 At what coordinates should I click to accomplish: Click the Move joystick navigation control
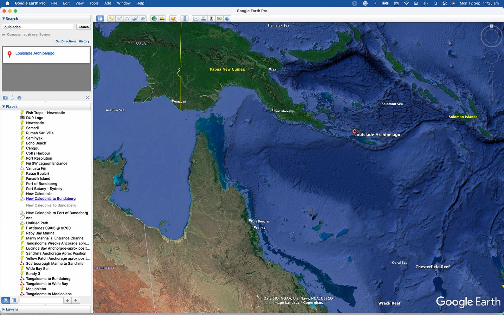point(491,57)
